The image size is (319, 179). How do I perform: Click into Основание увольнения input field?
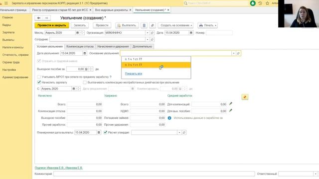point(176,53)
